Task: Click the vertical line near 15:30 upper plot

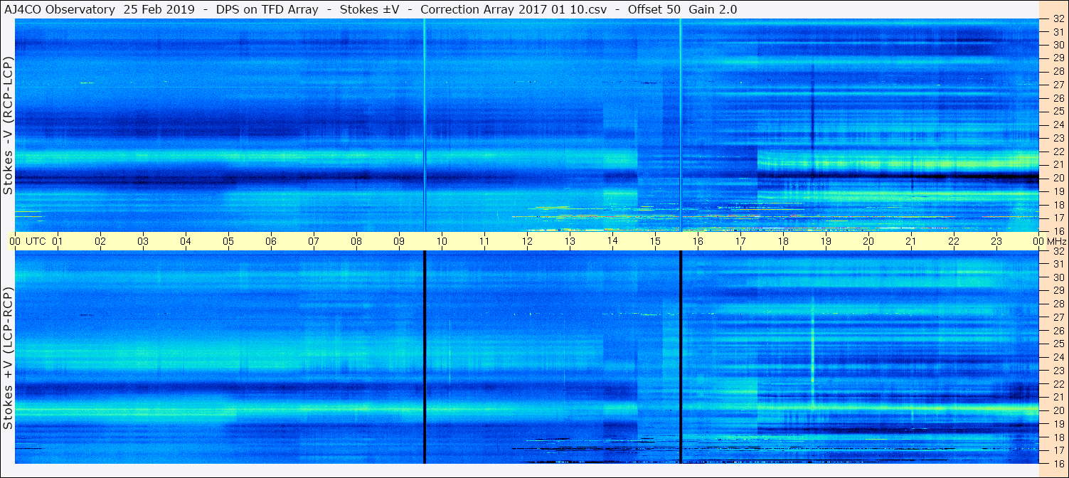Action: click(x=681, y=125)
